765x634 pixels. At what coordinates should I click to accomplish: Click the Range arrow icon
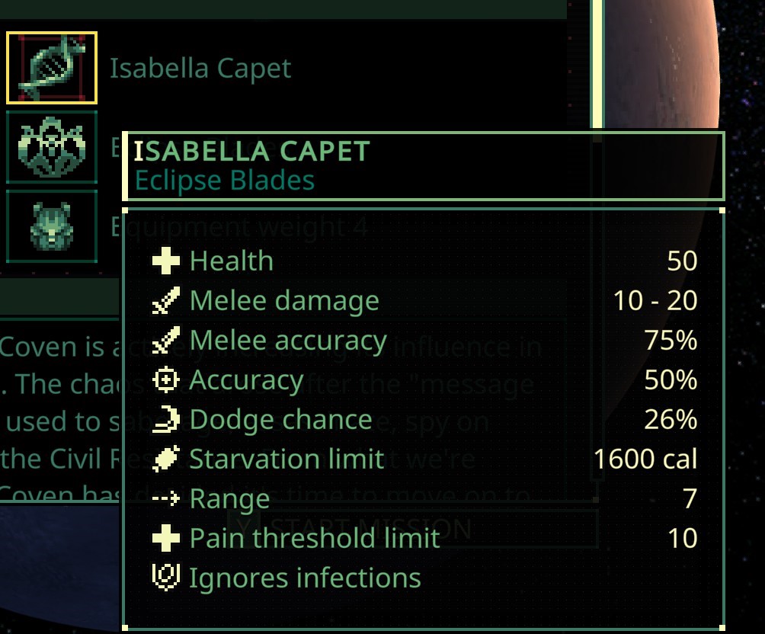(165, 499)
